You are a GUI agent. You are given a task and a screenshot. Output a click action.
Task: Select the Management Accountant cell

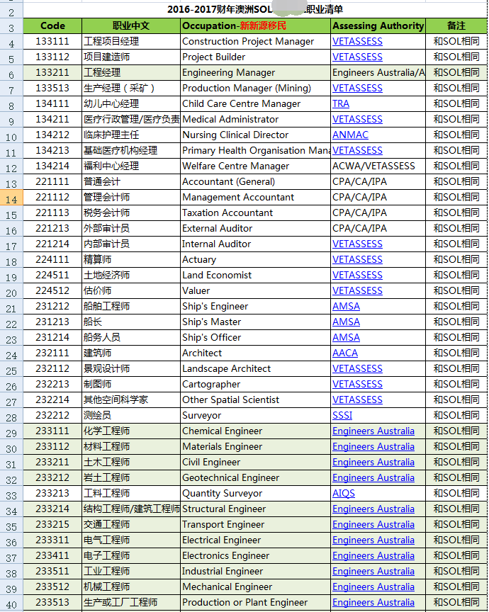(255, 198)
